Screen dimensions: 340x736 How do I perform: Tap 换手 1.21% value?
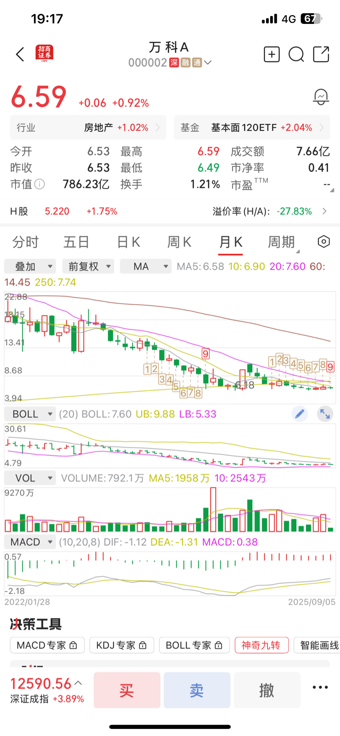[205, 184]
